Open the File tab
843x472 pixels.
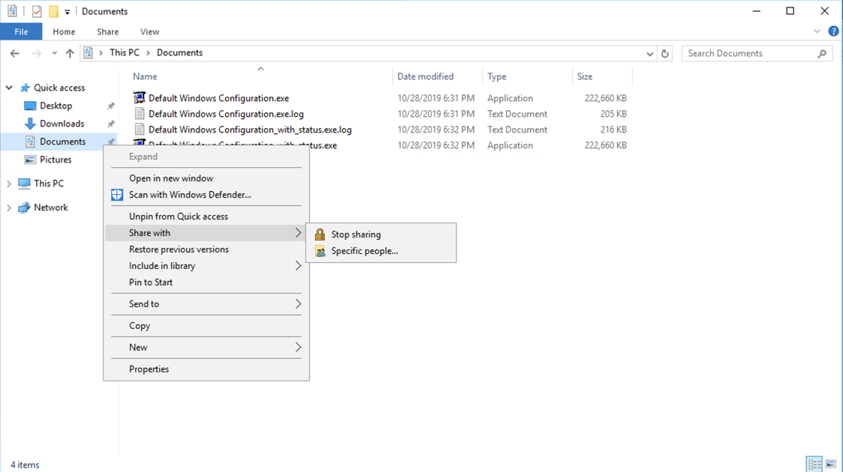tap(21, 31)
